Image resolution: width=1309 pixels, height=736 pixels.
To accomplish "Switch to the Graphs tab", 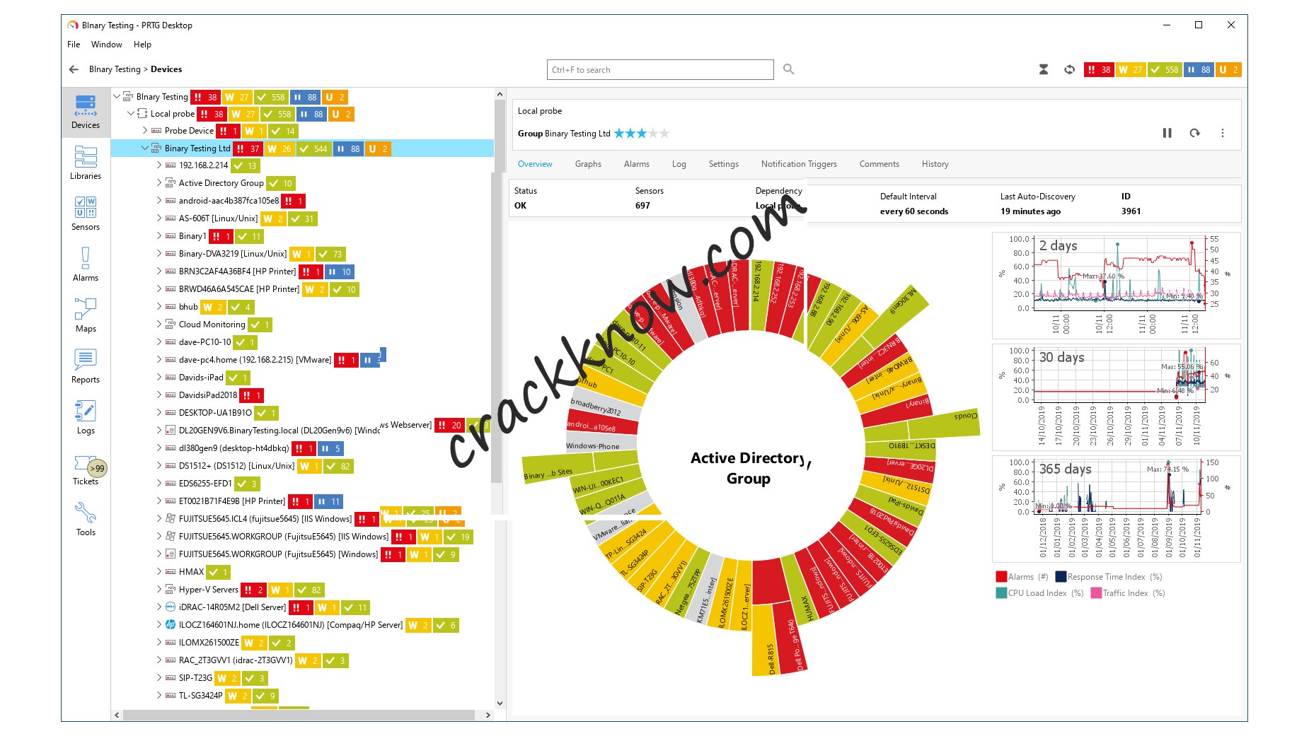I will coord(588,164).
